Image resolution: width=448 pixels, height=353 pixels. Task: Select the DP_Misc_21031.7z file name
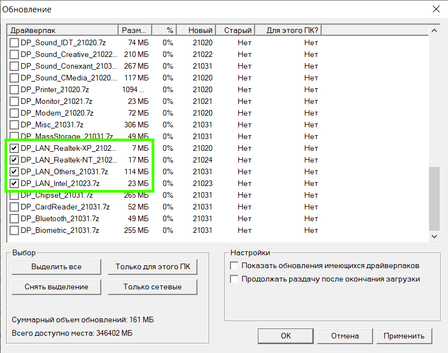[52, 125]
